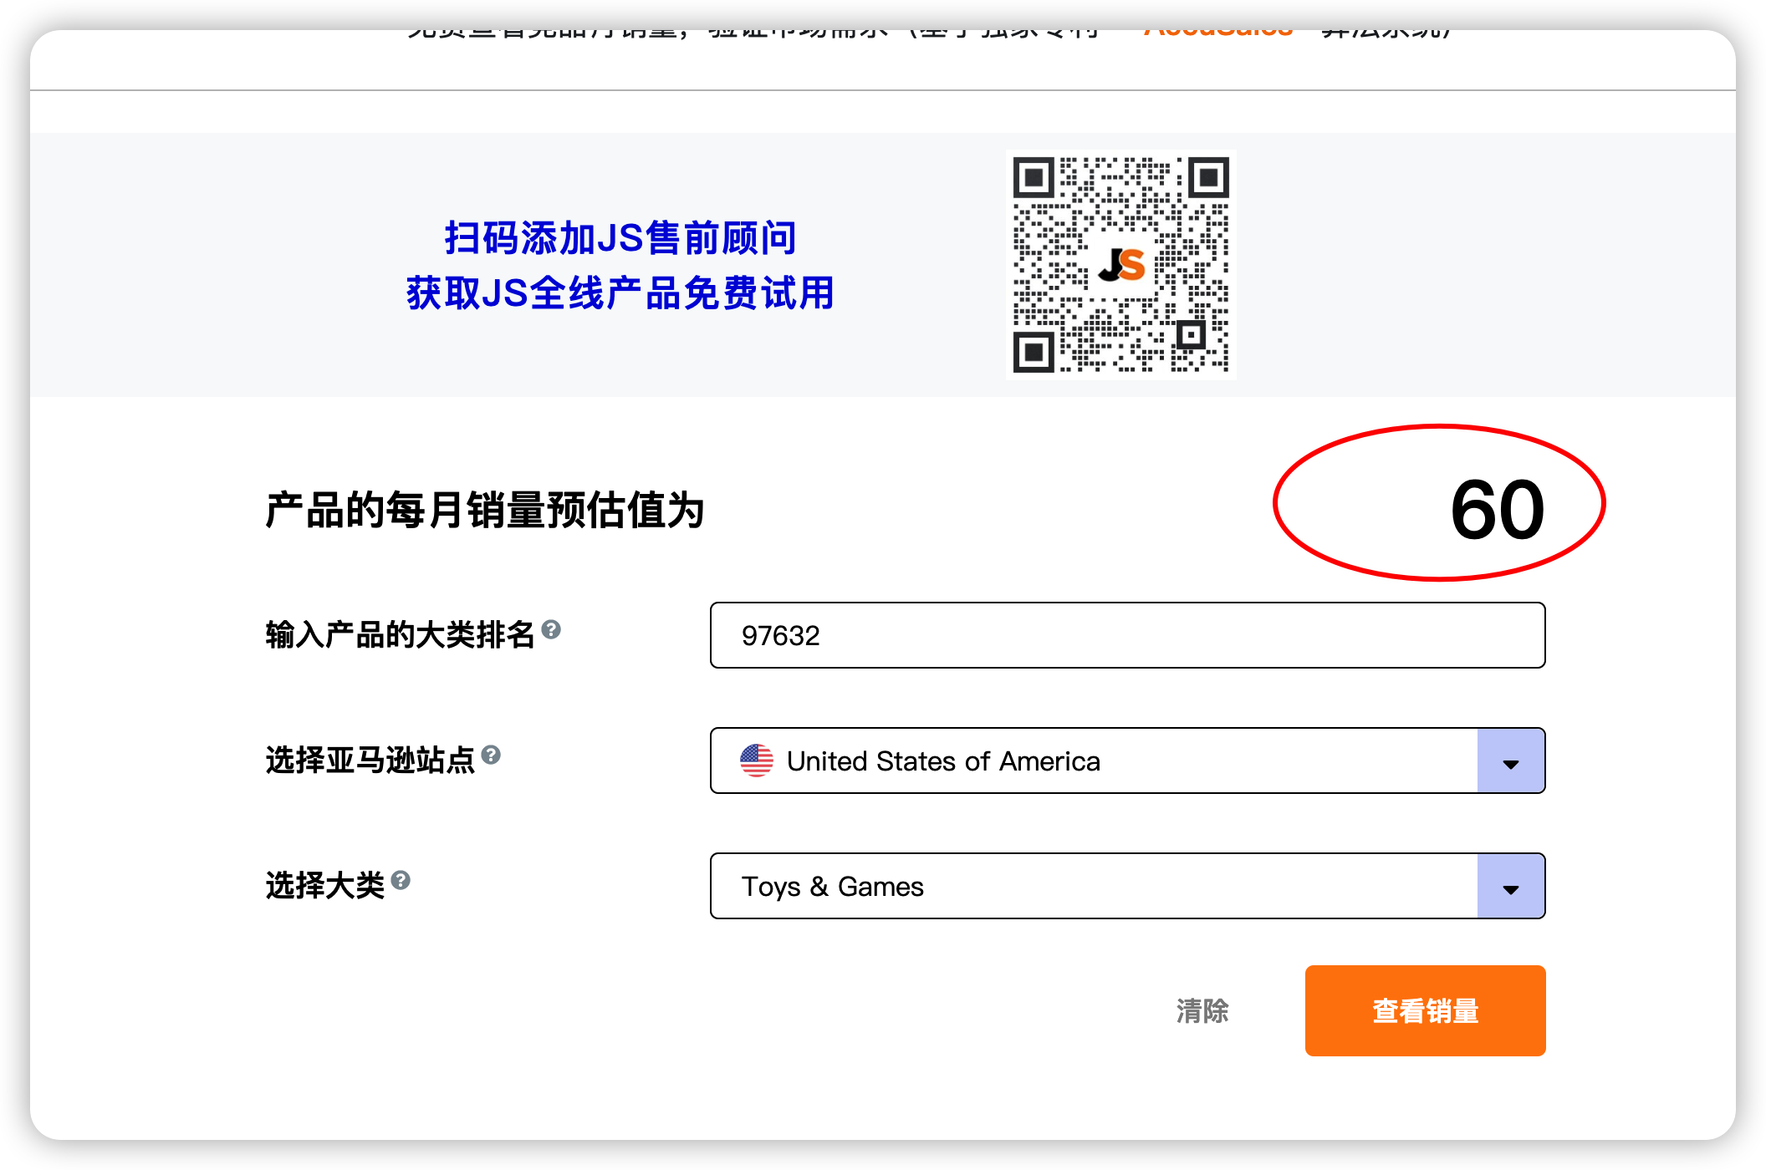Click the dropdown arrow for 选择大类

(x=1511, y=888)
